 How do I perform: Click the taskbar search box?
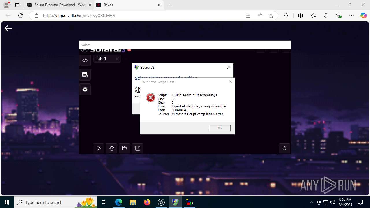(x=55, y=202)
